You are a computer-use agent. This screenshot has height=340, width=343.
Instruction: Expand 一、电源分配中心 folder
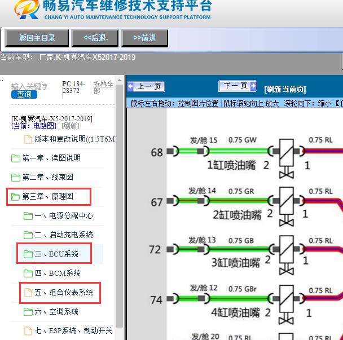coord(64,216)
